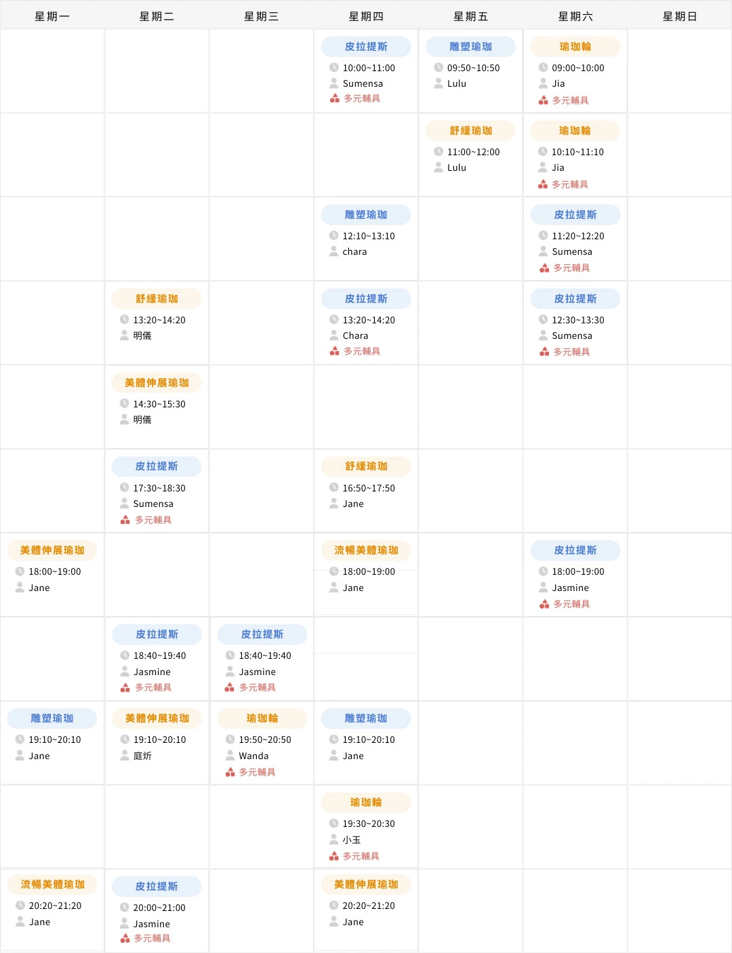This screenshot has width=732, height=953.
Task: Click 多元輔具 link under Saturday 12:30 皮拉提斯
Action: (x=571, y=352)
